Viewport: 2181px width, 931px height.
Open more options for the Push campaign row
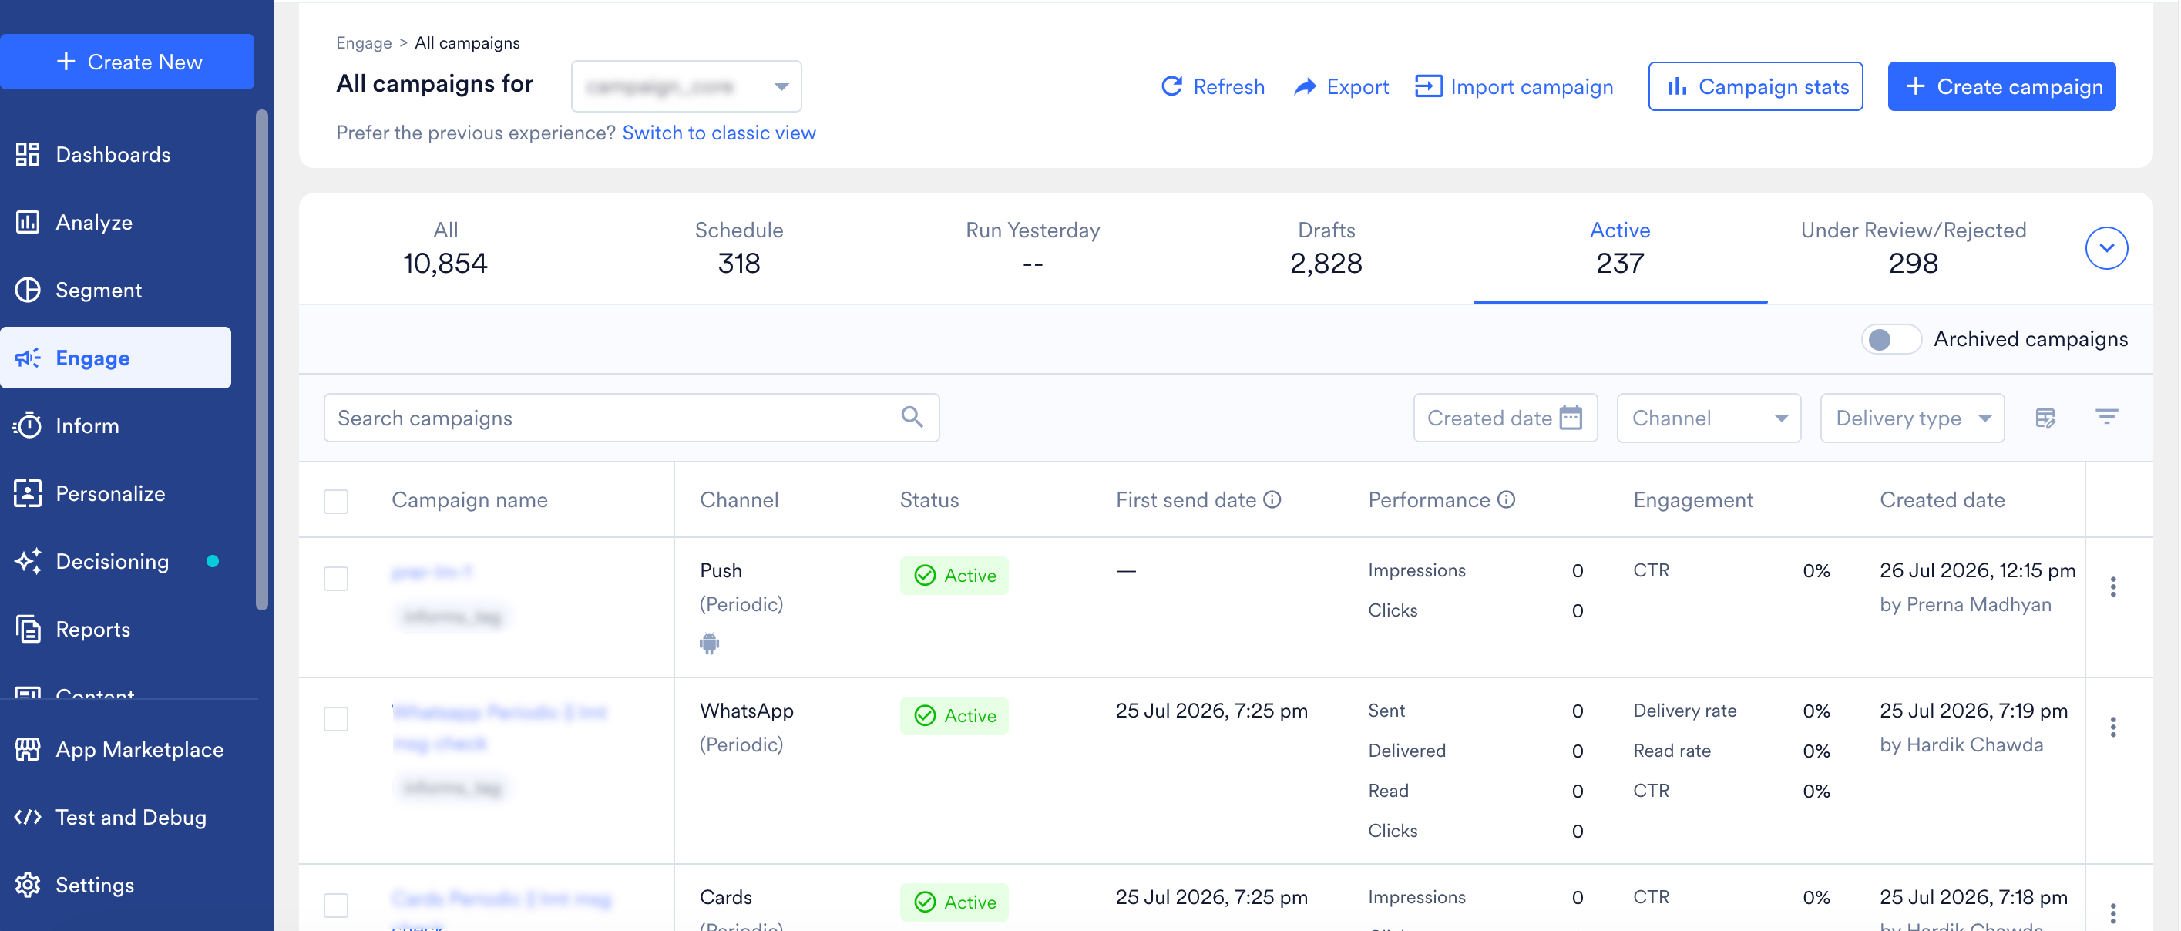coord(2113,586)
